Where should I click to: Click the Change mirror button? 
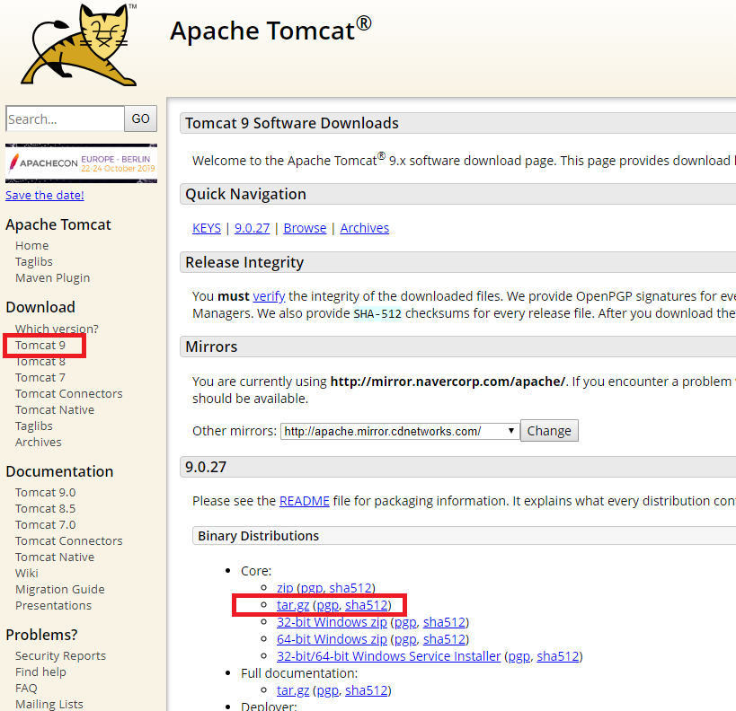coord(549,431)
